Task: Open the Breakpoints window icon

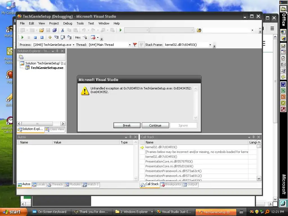Action: click(x=93, y=37)
